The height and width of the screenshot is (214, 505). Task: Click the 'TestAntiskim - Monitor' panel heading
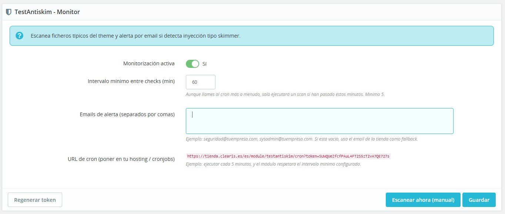tap(47, 12)
